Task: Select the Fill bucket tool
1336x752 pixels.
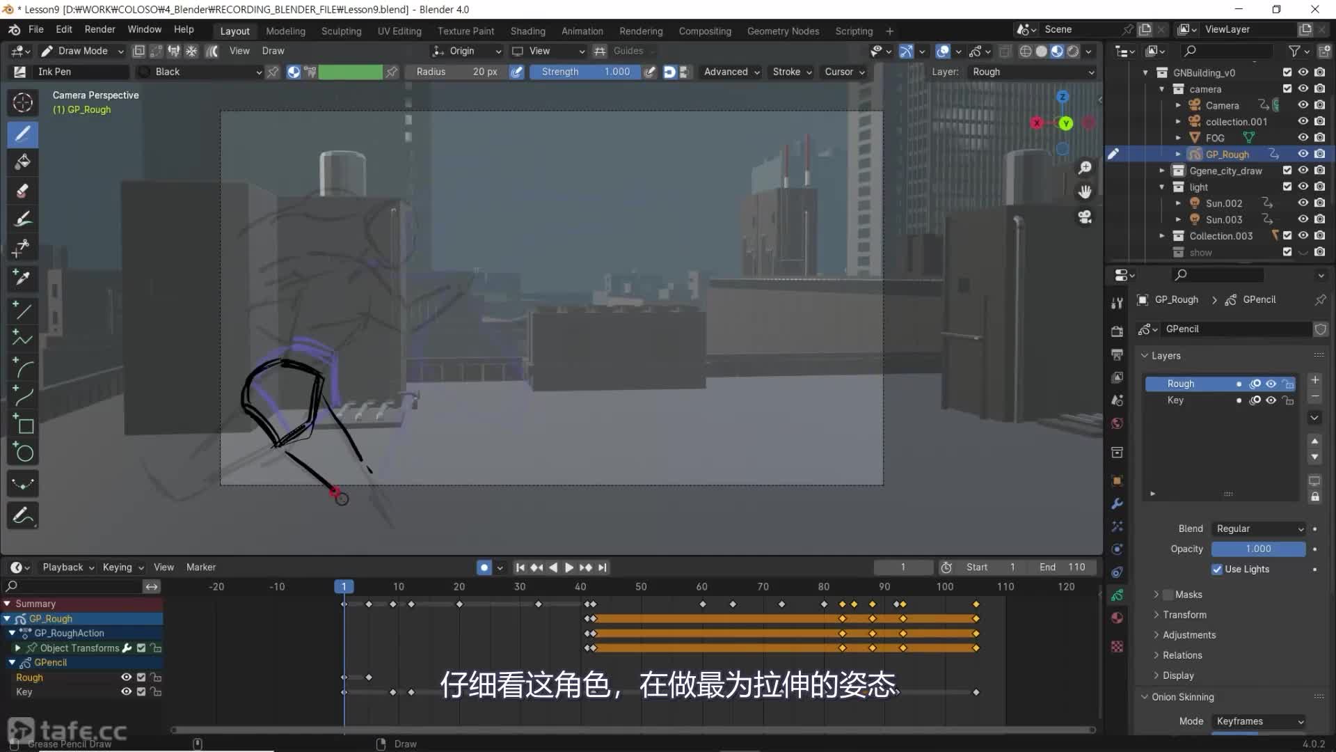Action: click(x=22, y=162)
